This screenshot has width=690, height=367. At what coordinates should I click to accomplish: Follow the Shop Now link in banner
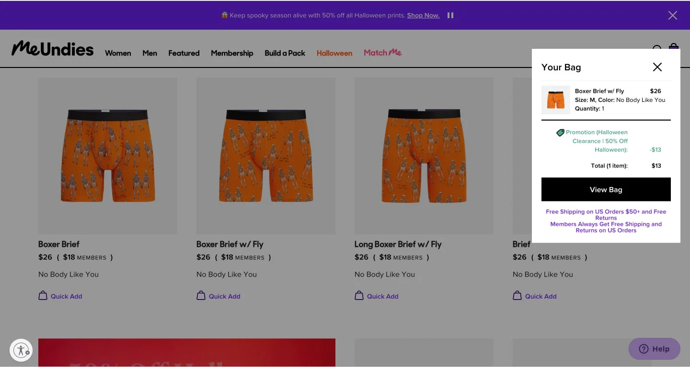point(423,15)
